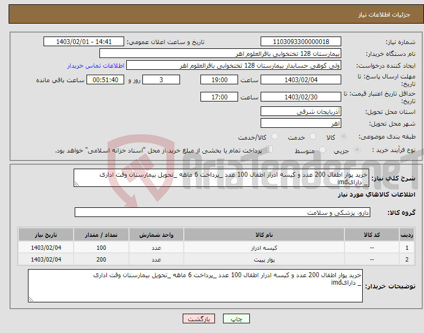Click the resize grip of توضیحات خریدار textarea
Viewport: 424px width, 333px height.
click(x=31, y=299)
